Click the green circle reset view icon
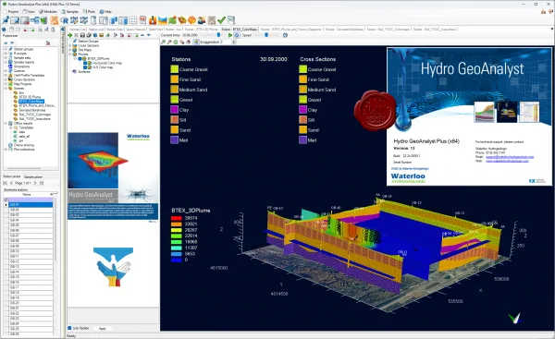Screen dimensions: 555x339 tap(176, 42)
